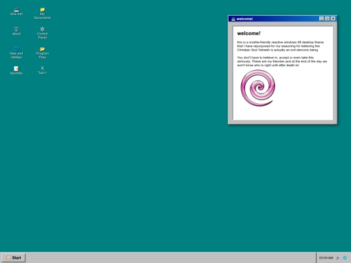Click the paragraph beginning 'You don't have to believe'
The width and height of the screenshot is (351, 263).
point(282,61)
